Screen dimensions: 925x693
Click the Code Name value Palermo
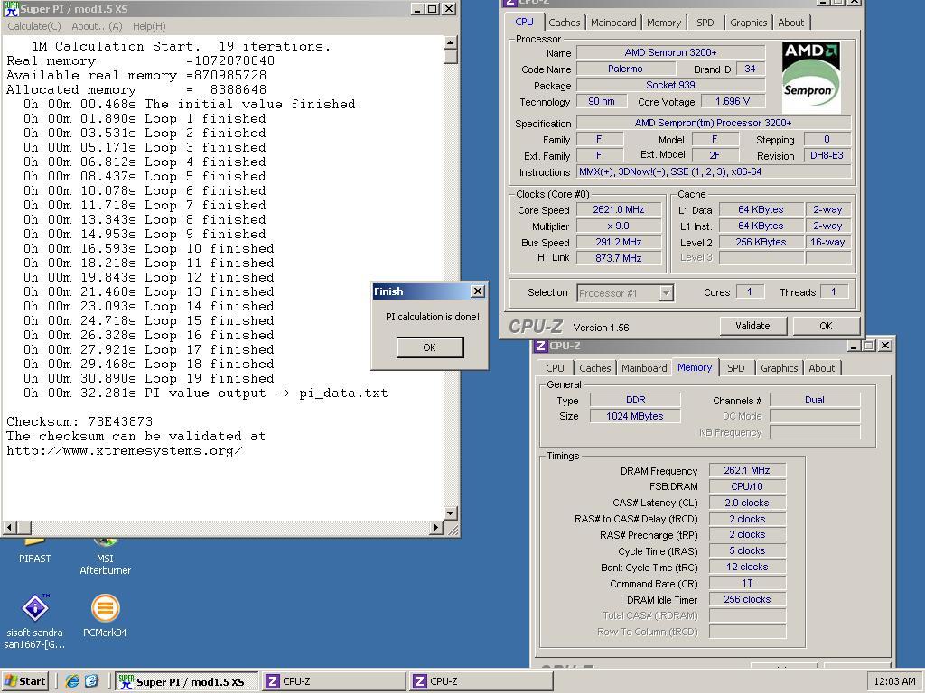(625, 69)
